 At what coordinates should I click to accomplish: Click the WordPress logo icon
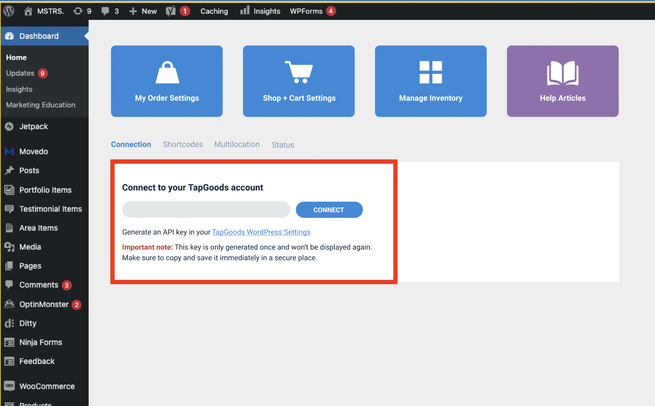point(9,11)
